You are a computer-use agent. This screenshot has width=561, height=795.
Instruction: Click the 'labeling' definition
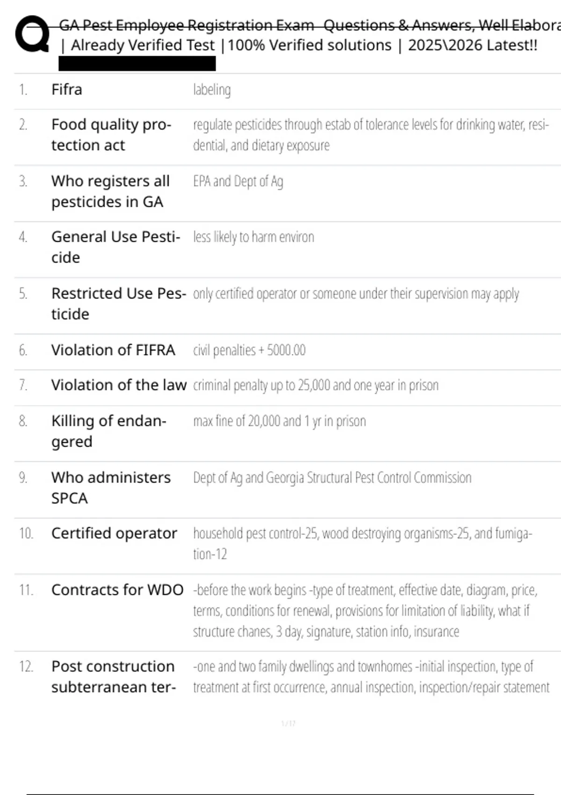212,90
